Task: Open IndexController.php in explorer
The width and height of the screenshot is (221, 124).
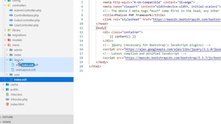Action: [x=27, y=20]
